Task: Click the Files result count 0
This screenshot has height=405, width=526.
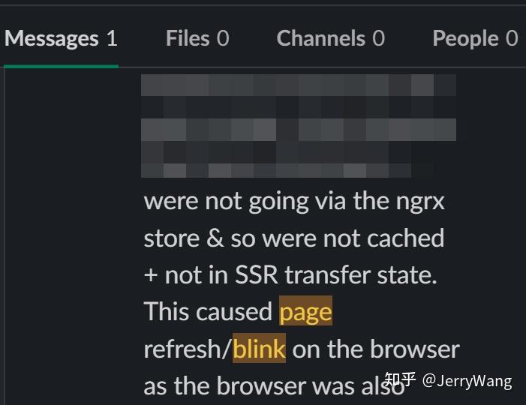Action: click(x=223, y=38)
